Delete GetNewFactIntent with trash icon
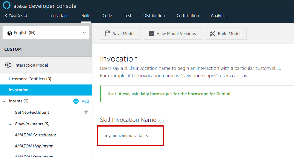This screenshot has width=294, height=157. pyautogui.click(x=86, y=113)
